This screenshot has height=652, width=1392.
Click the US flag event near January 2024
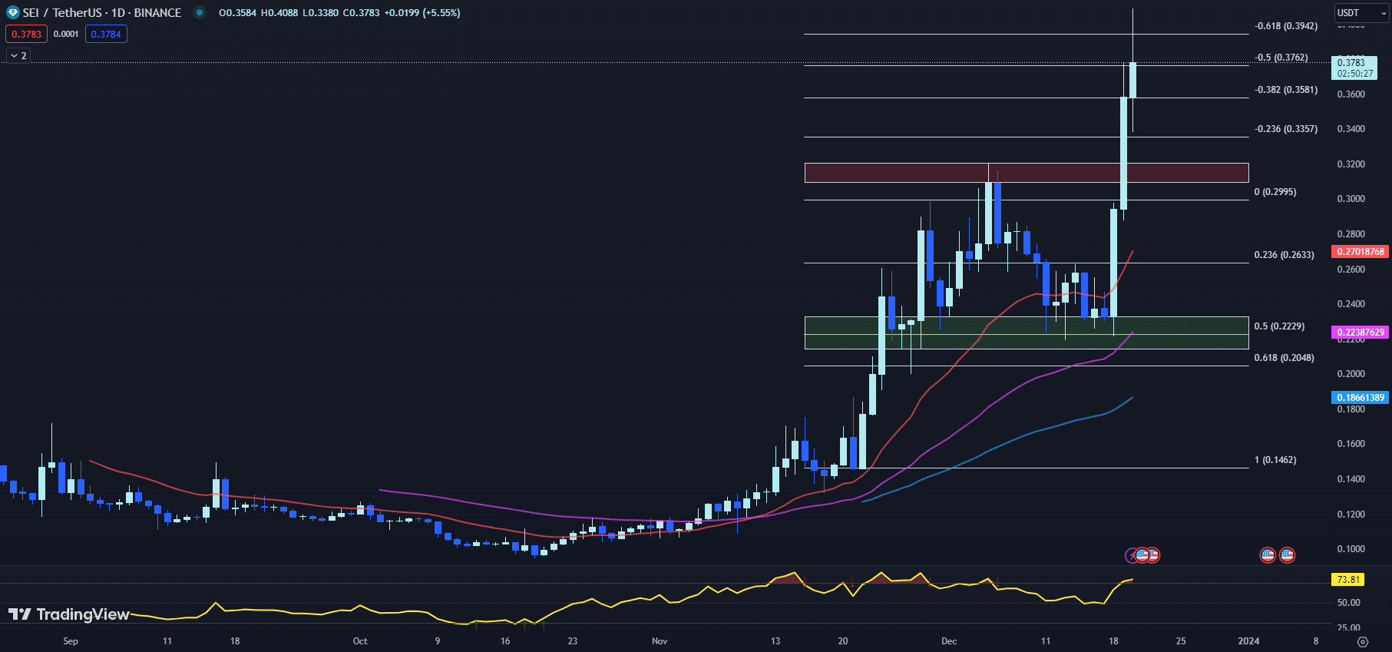click(1268, 555)
